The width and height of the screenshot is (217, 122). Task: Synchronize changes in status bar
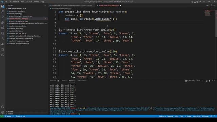point(14,116)
